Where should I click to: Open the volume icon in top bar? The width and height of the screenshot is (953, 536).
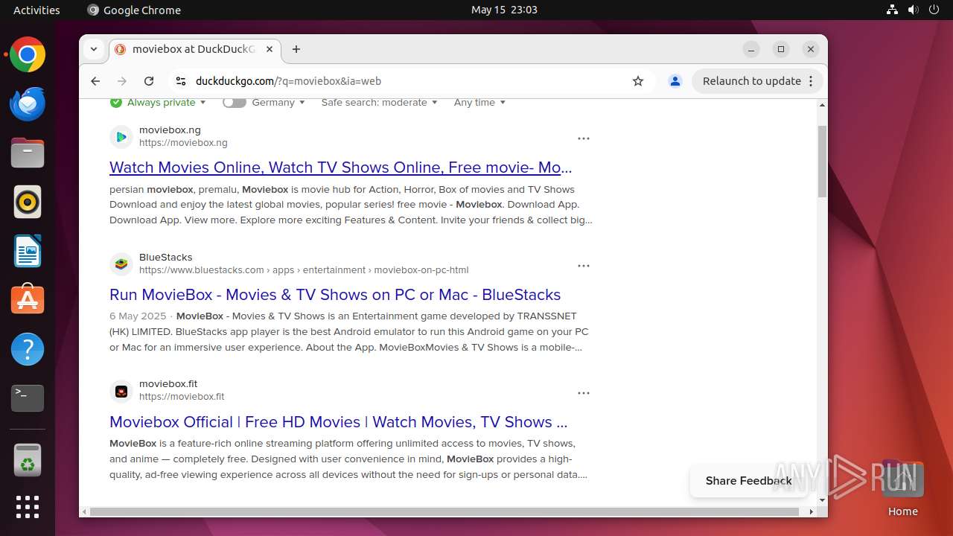pos(914,10)
